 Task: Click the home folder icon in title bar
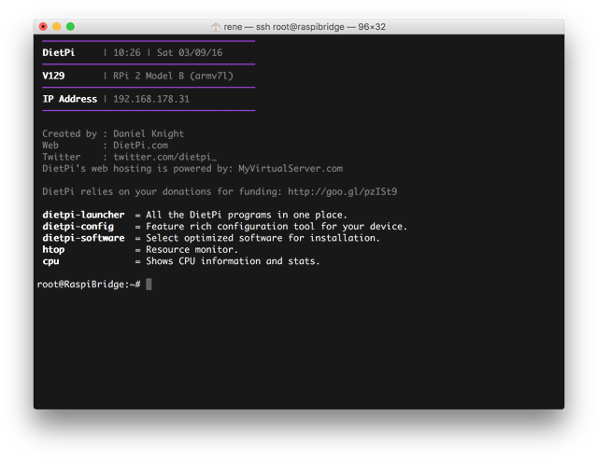click(216, 27)
